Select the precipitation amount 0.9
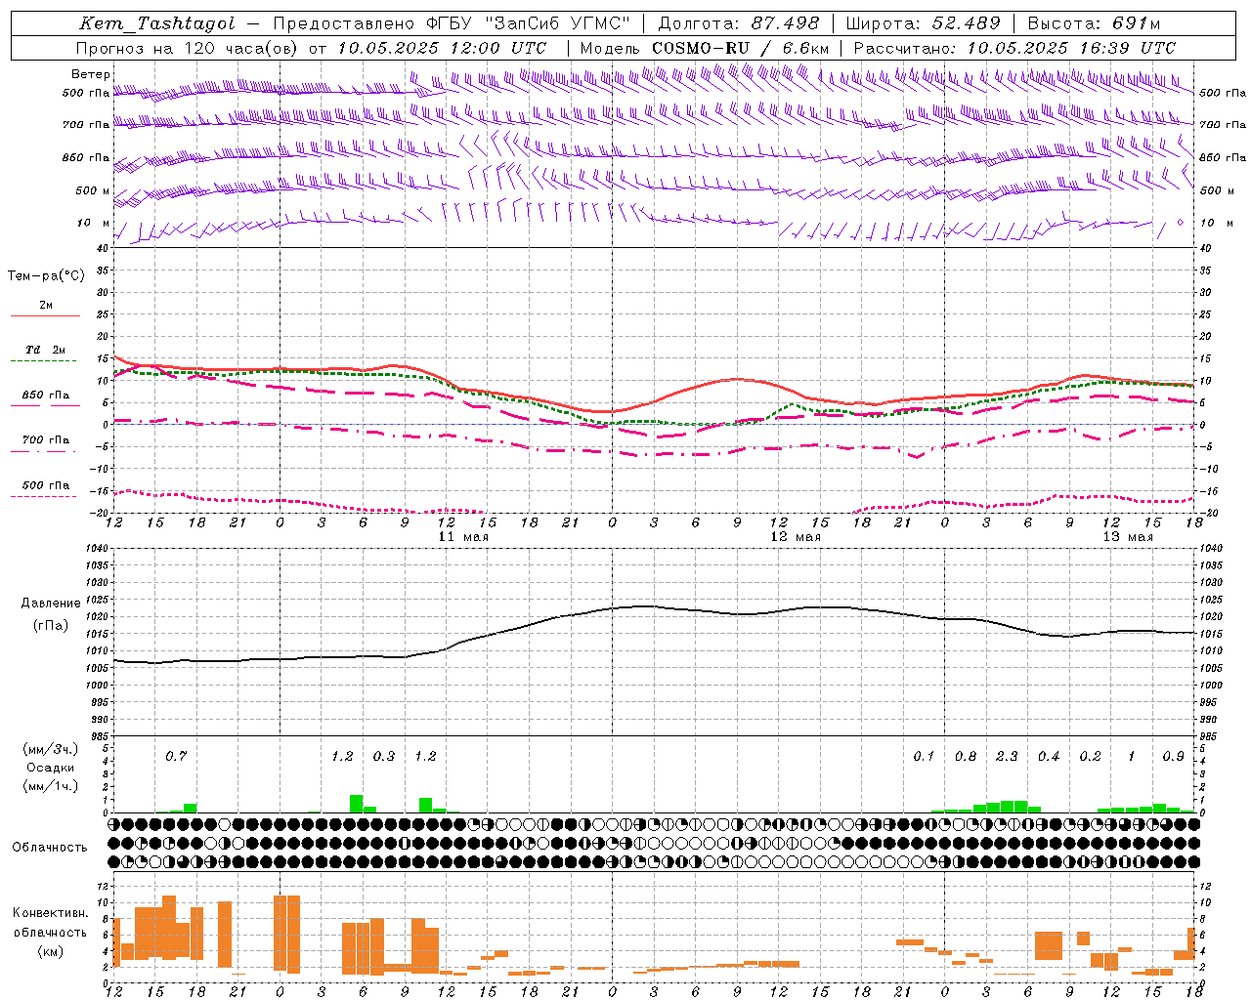 pos(1174,756)
